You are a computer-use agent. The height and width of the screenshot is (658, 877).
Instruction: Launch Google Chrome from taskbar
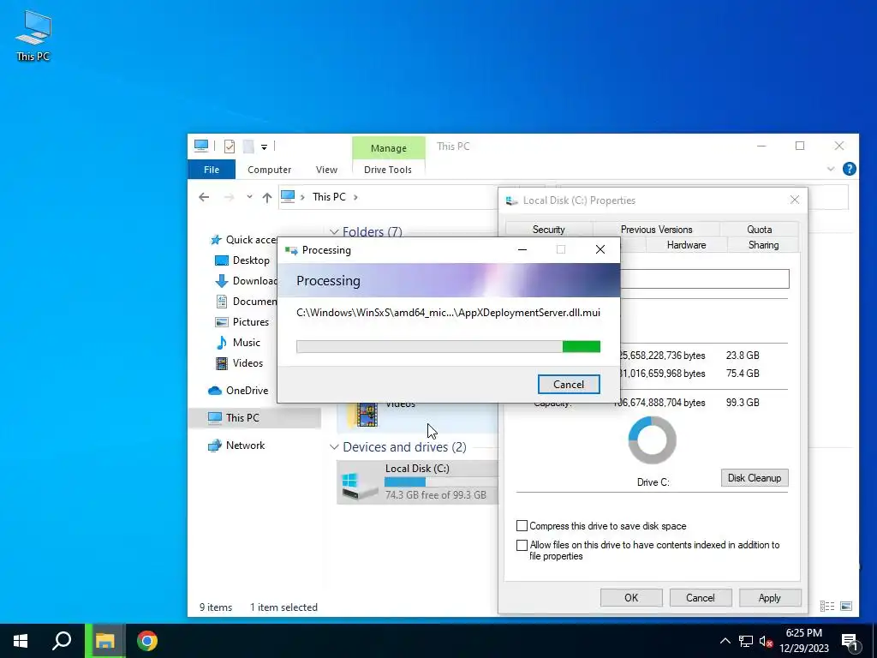coord(147,641)
